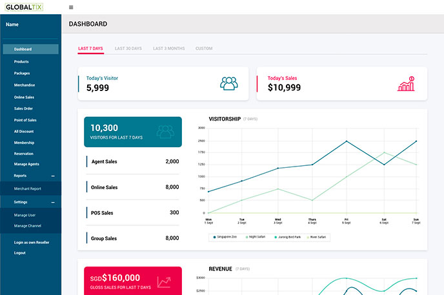Click the REVENUE chart title
Viewport: 444px width, 295px height.
(x=220, y=269)
